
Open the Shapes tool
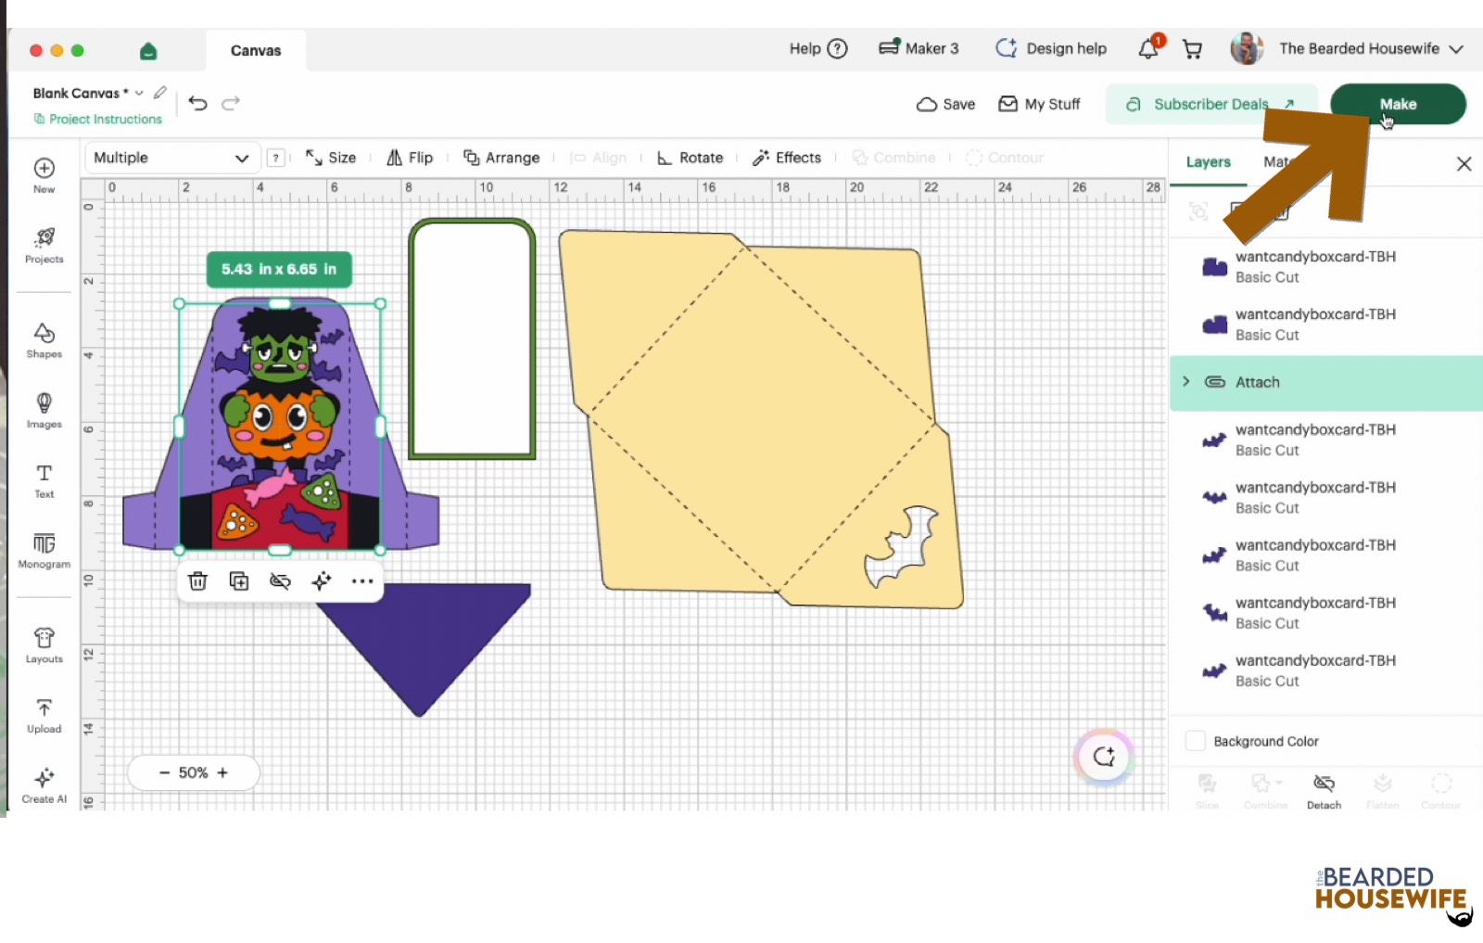tap(44, 340)
